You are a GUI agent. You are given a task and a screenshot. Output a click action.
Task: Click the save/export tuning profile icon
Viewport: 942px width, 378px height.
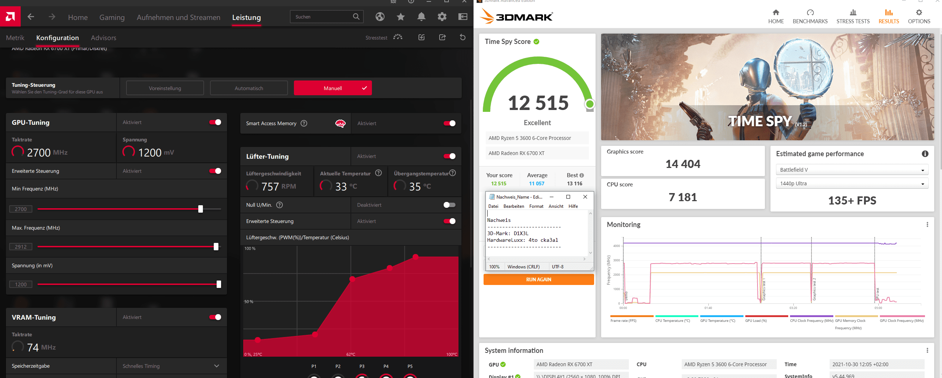click(x=442, y=37)
